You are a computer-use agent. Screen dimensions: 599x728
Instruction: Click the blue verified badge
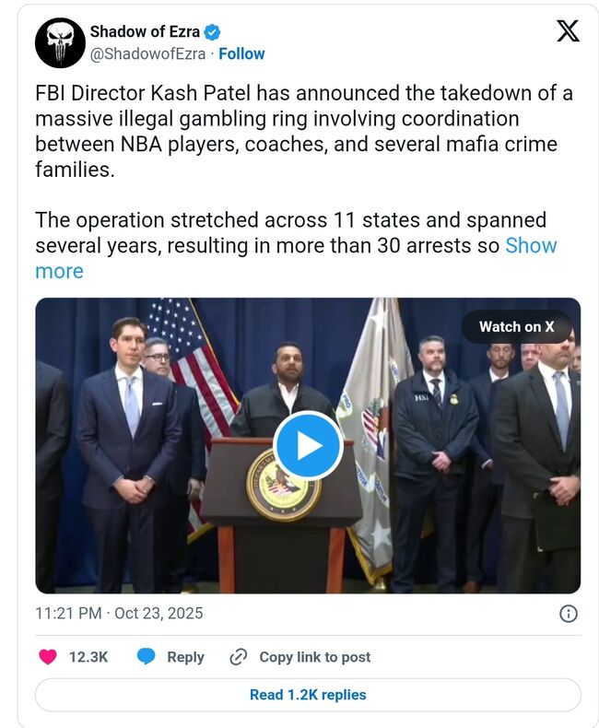pos(213,32)
